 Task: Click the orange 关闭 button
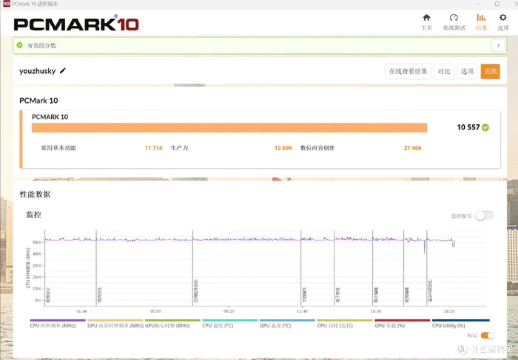pyautogui.click(x=490, y=71)
